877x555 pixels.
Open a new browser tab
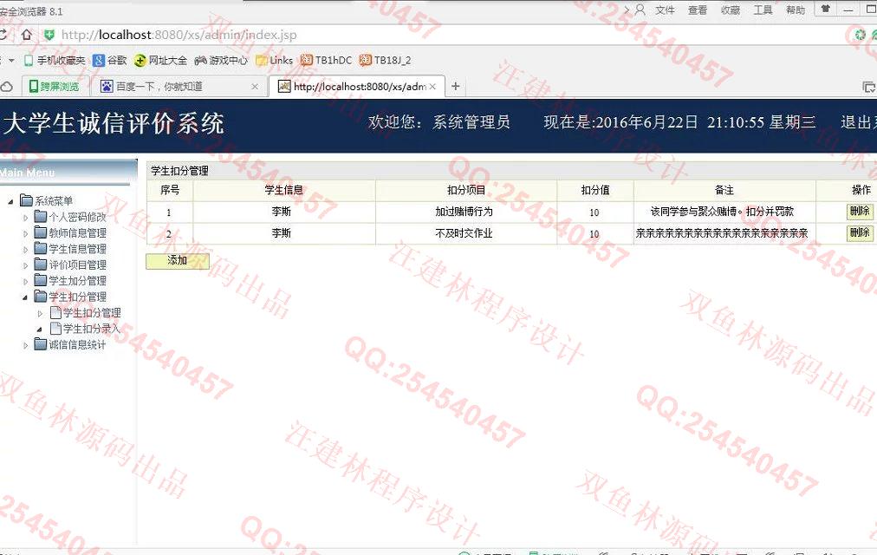[455, 86]
